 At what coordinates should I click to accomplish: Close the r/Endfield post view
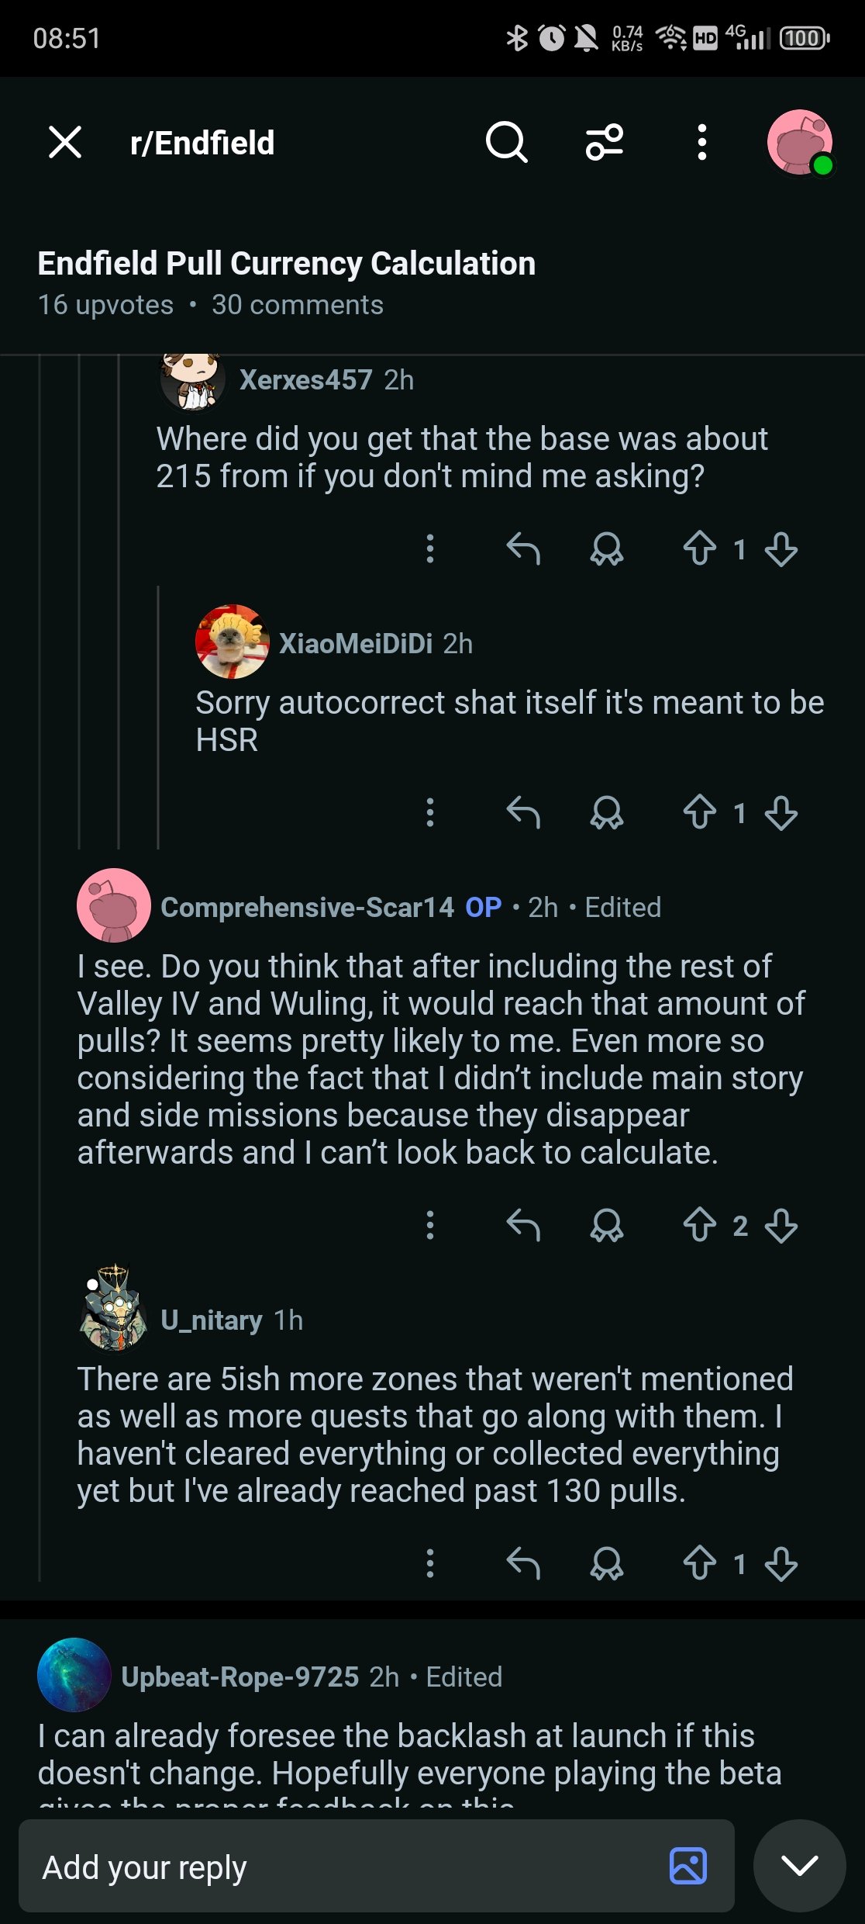65,143
